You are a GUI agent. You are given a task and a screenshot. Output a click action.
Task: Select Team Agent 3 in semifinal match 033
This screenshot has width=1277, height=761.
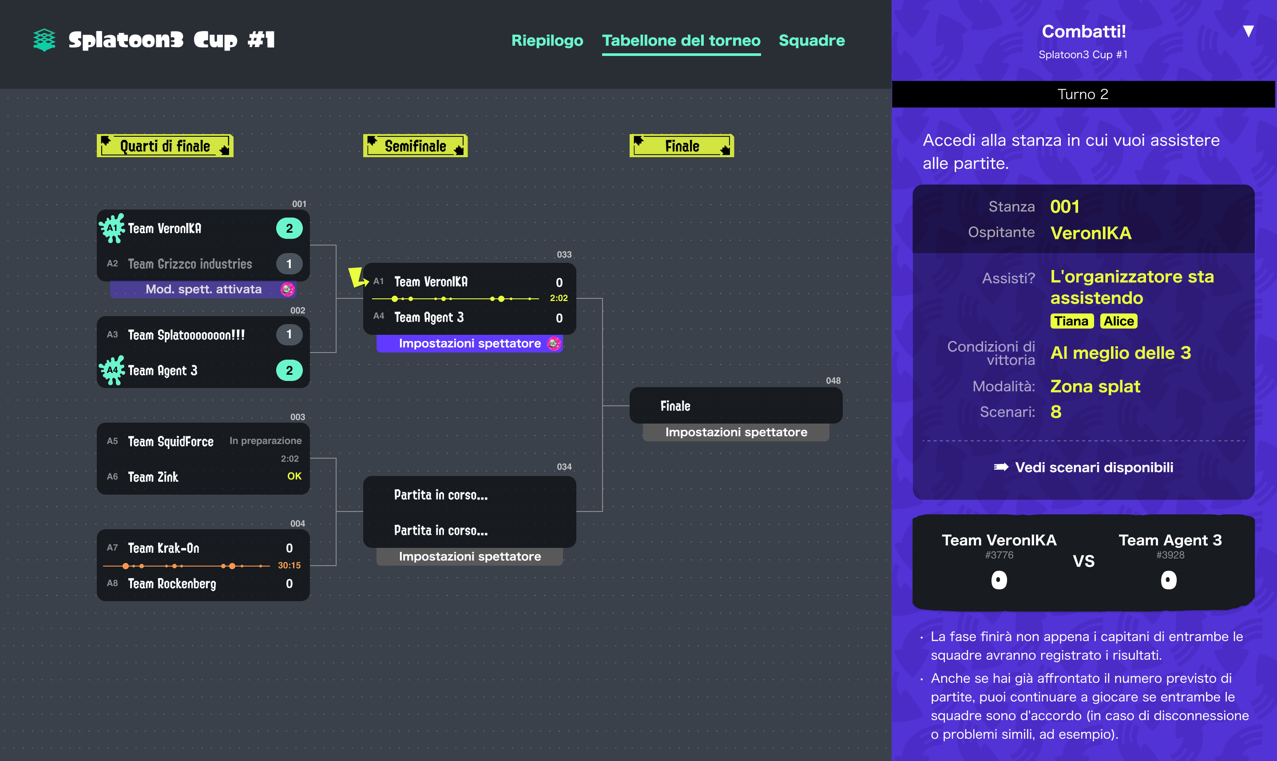click(470, 317)
